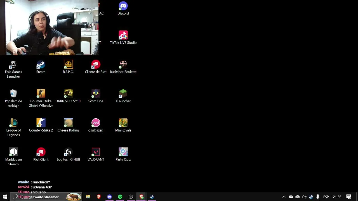Select Marbles on Stream icon

point(13,157)
